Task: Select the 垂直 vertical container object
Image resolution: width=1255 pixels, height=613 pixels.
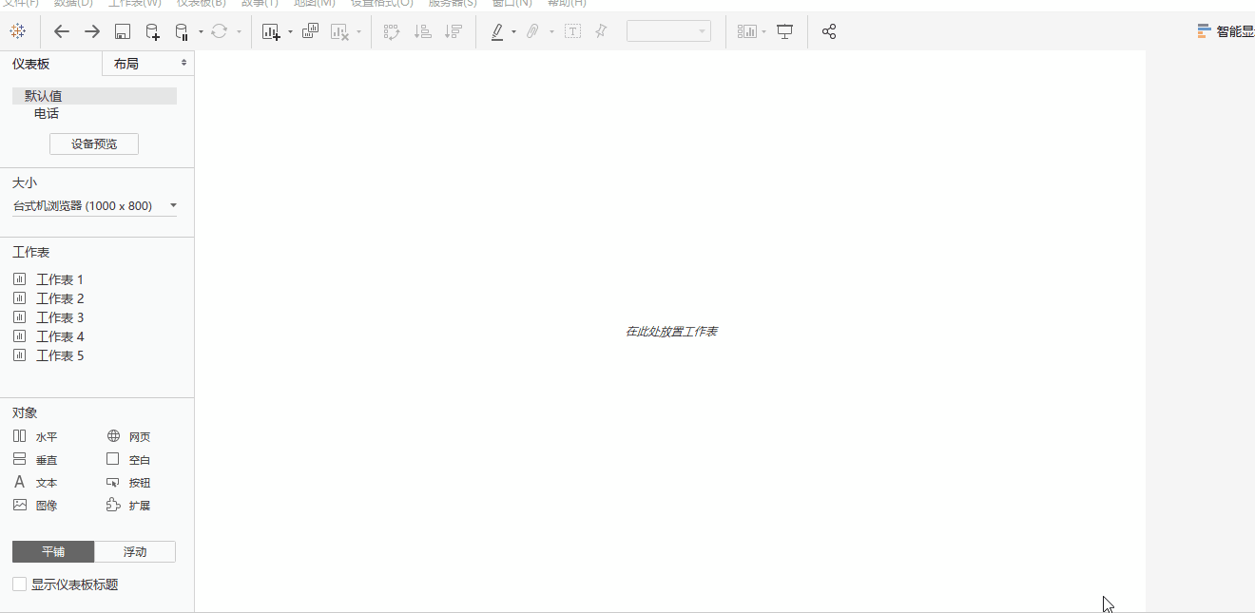Action: pyautogui.click(x=35, y=460)
